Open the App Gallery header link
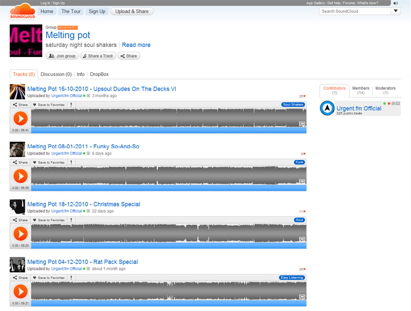The image size is (411, 311). [x=315, y=3]
